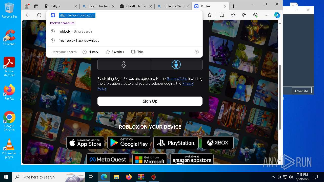Open the Extensions puzzle icon
The height and width of the screenshot is (182, 324).
pos(210,15)
